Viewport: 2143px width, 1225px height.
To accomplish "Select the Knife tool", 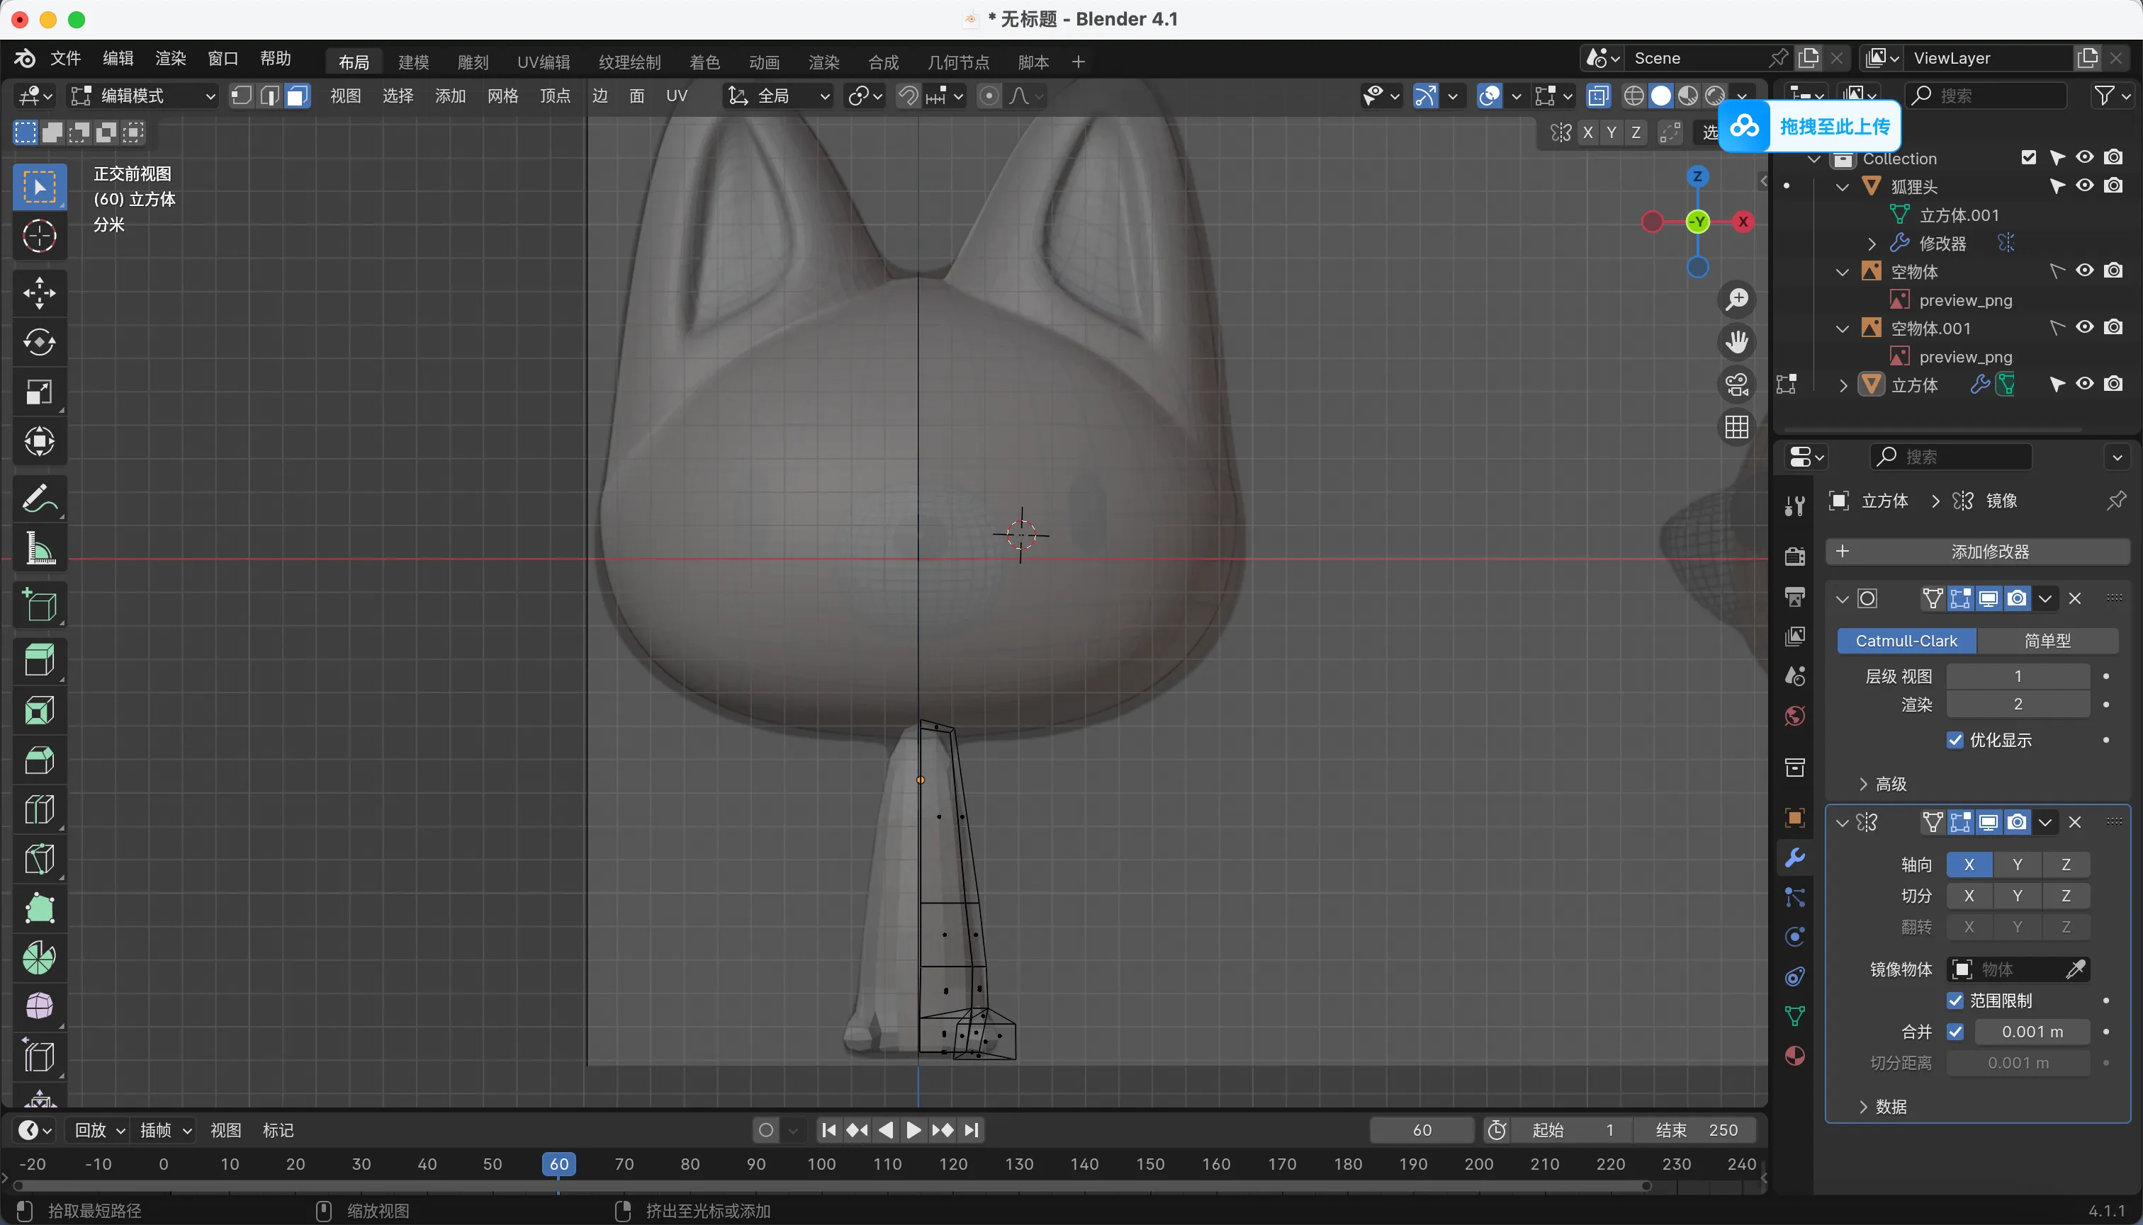I will (x=39, y=859).
